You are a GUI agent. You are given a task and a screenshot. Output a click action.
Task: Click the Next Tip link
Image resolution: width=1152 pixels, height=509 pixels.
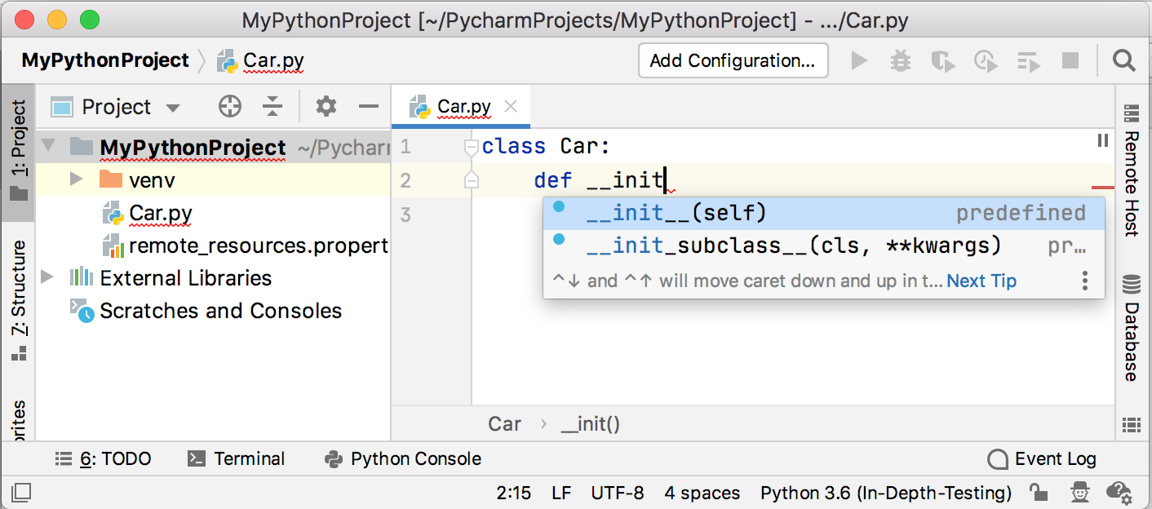(981, 281)
